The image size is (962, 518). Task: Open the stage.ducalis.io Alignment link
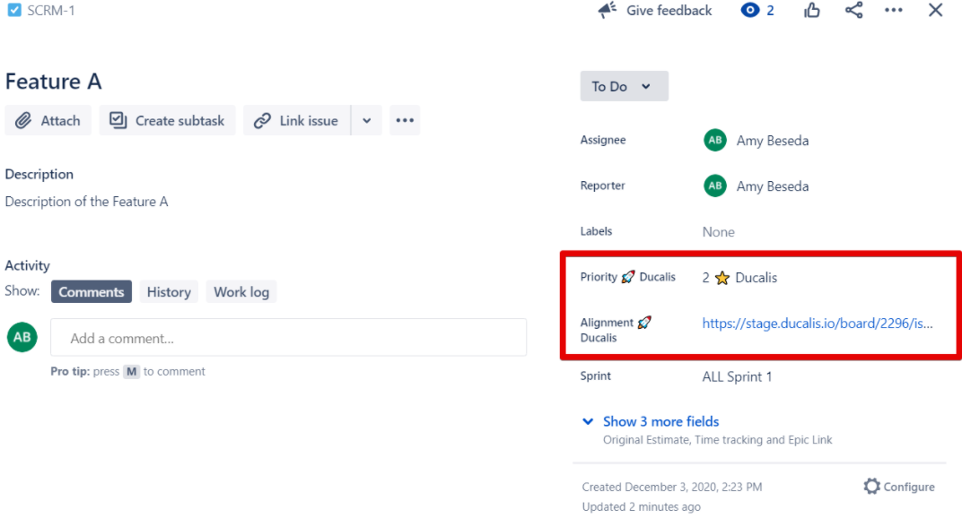[x=817, y=324]
